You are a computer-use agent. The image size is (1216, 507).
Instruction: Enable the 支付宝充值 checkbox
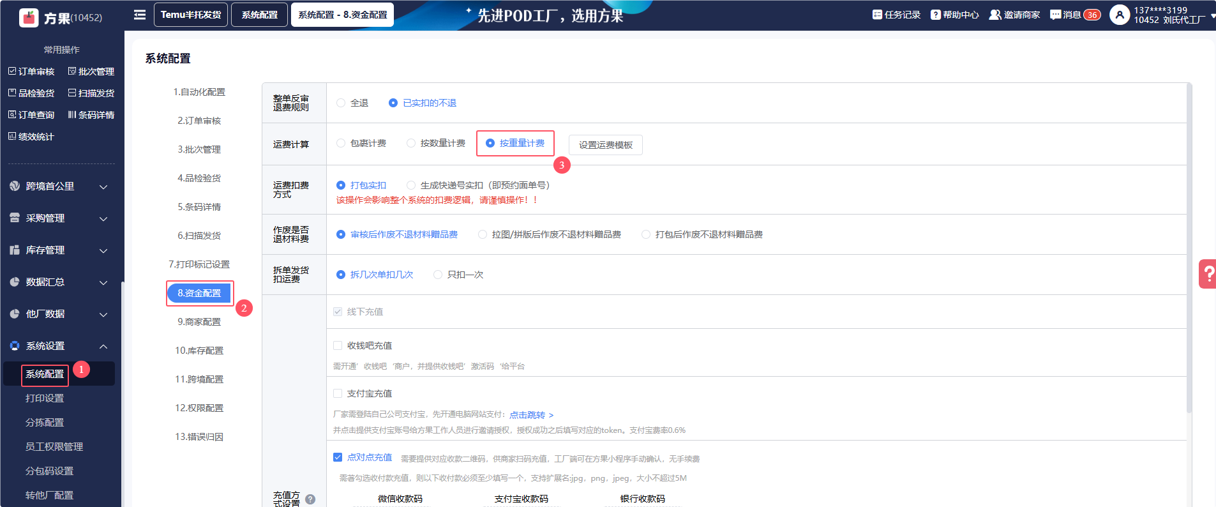(x=338, y=393)
